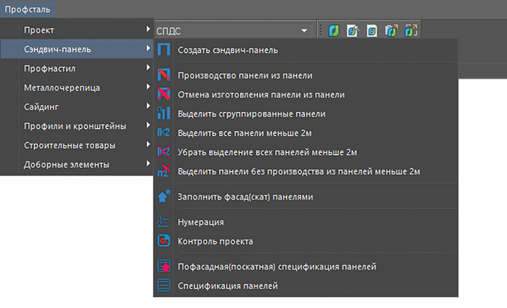Click the first green toolbar icon beside СПДС
The image size is (507, 308).
[334, 30]
